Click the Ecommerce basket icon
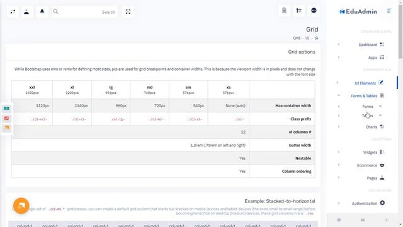Viewport: 403px width, 227px height. click(382, 165)
